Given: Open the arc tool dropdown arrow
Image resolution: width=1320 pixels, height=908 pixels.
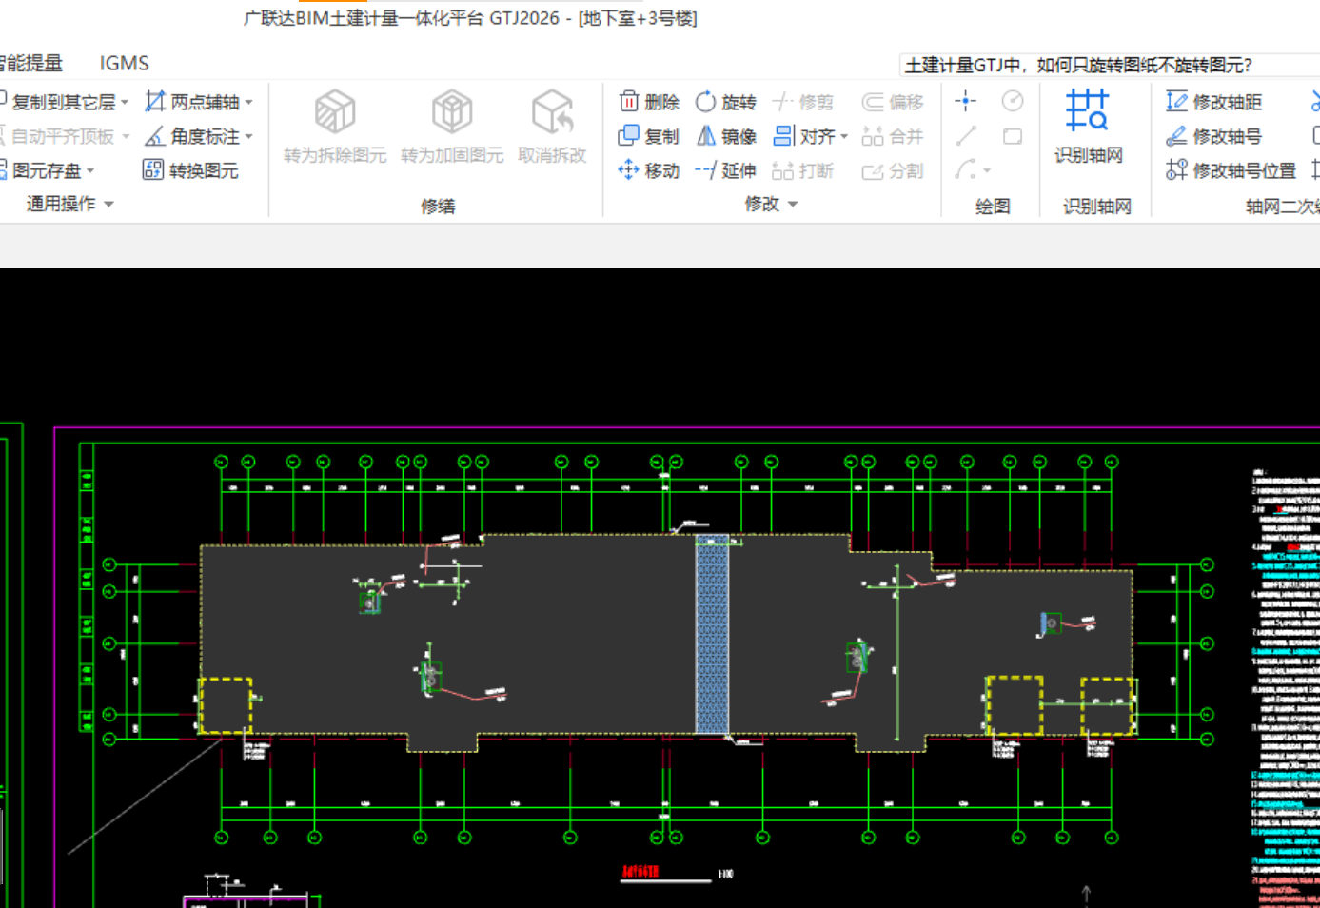Looking at the screenshot, I should click(x=987, y=171).
